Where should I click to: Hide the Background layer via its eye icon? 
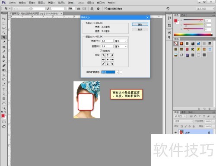tap(176, 132)
